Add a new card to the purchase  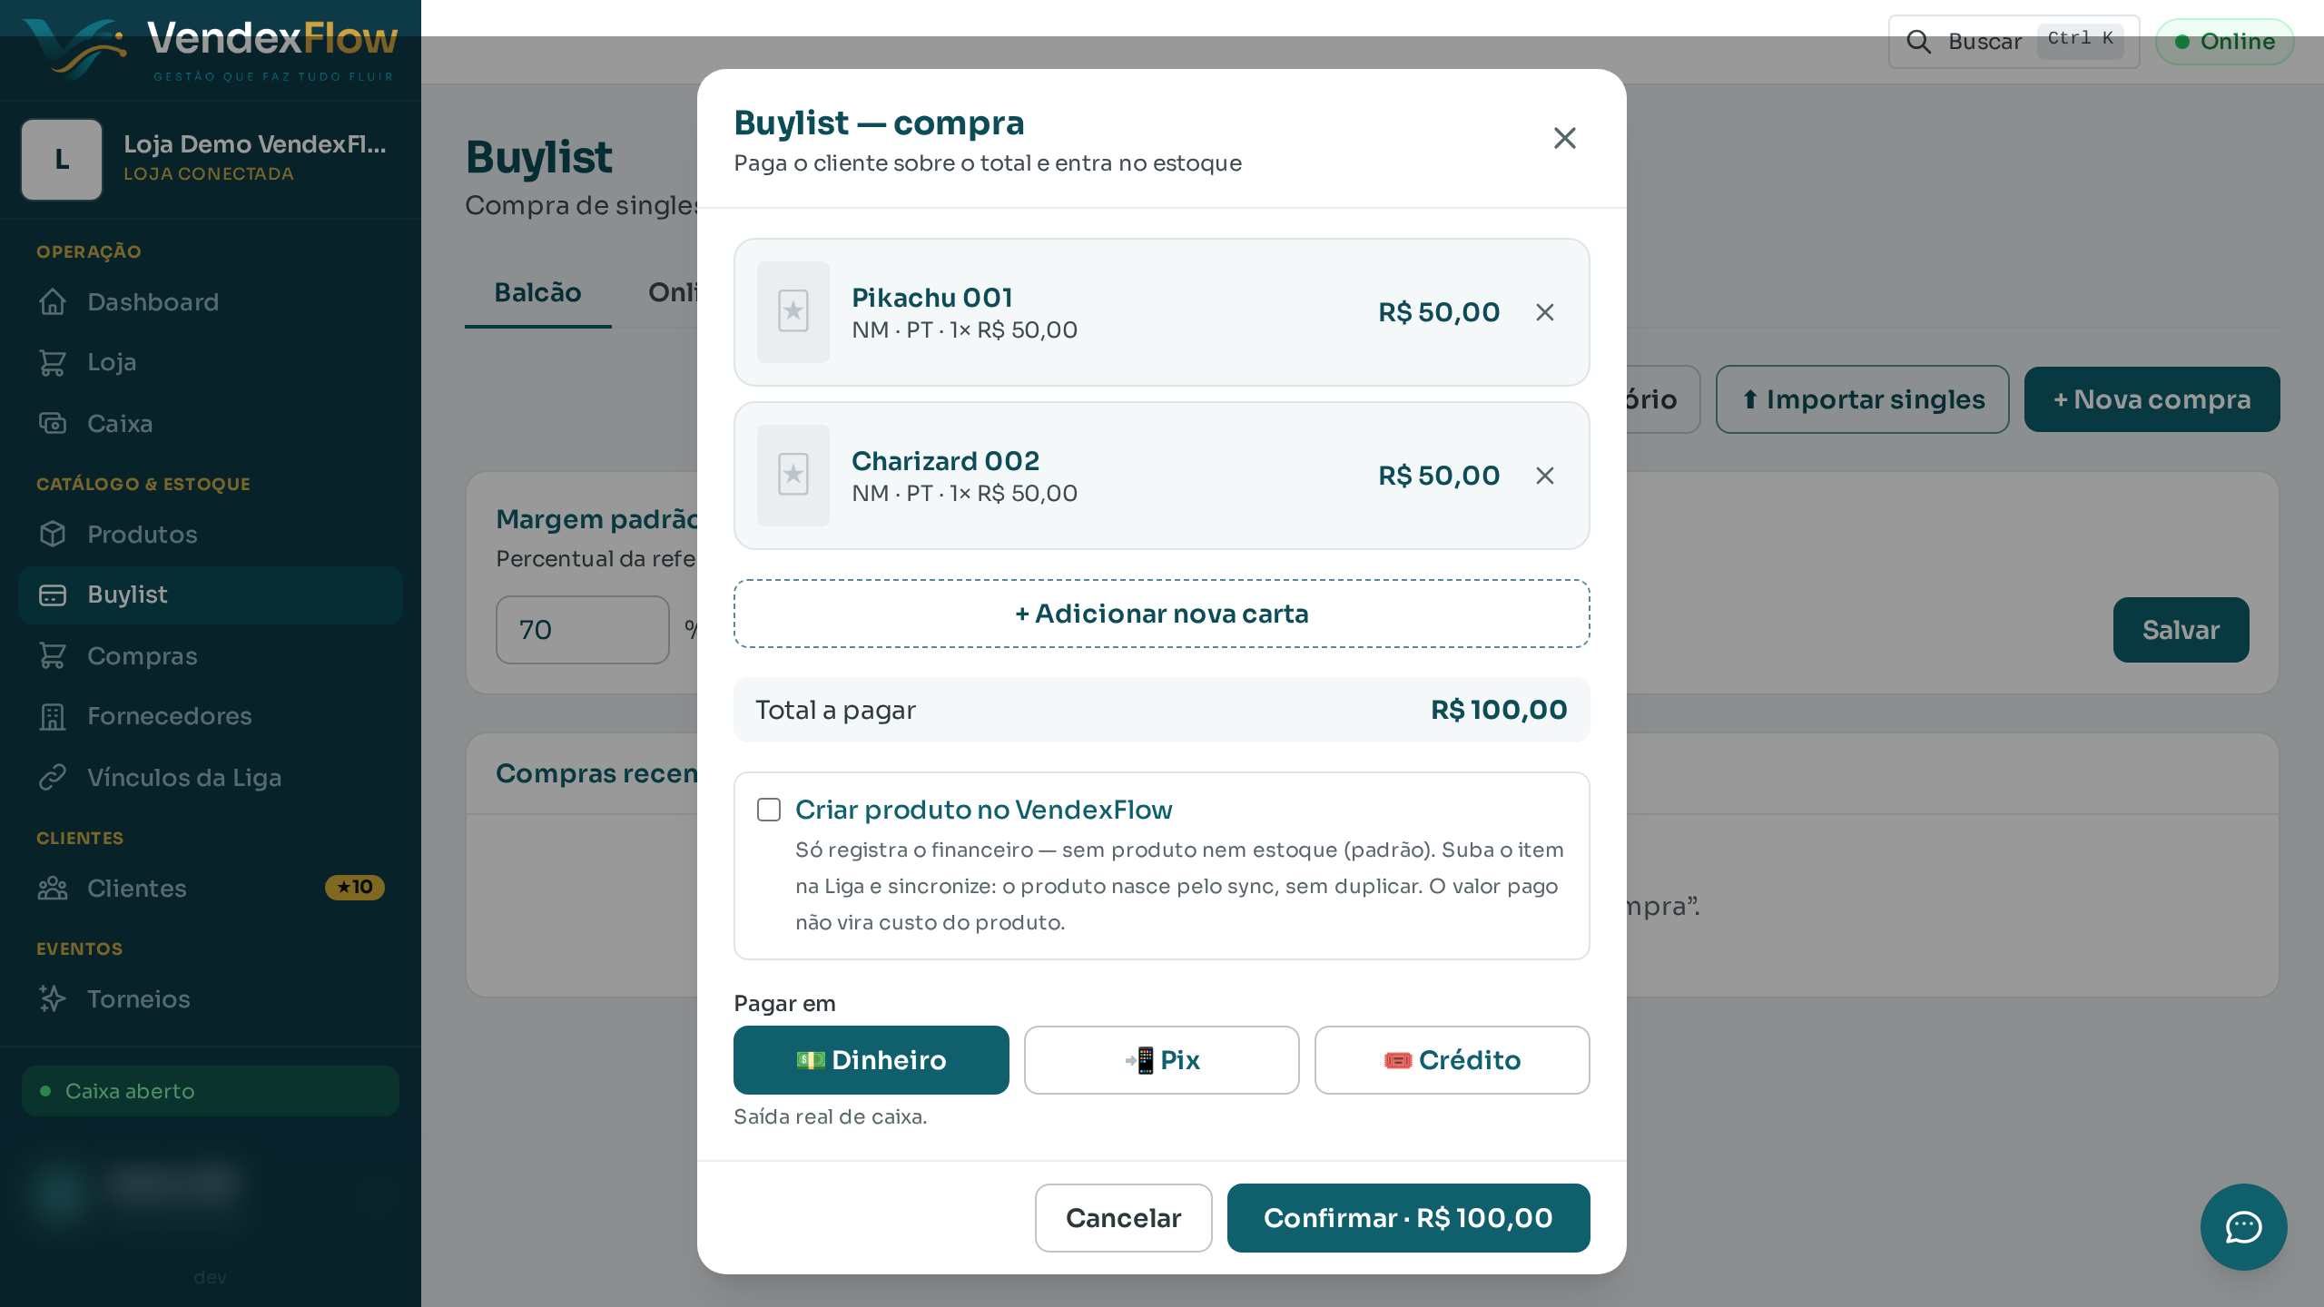(1161, 614)
